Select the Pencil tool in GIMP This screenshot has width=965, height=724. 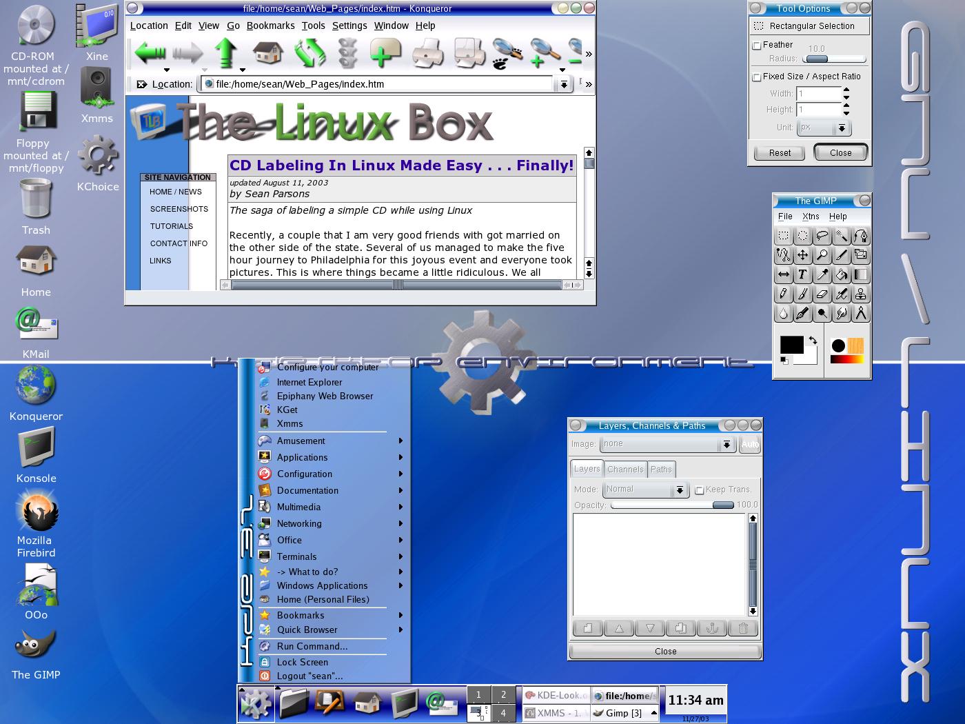[784, 294]
